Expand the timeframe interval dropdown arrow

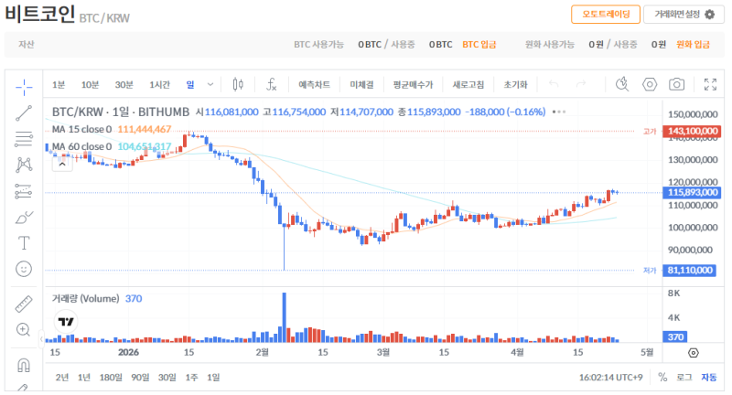(210, 84)
